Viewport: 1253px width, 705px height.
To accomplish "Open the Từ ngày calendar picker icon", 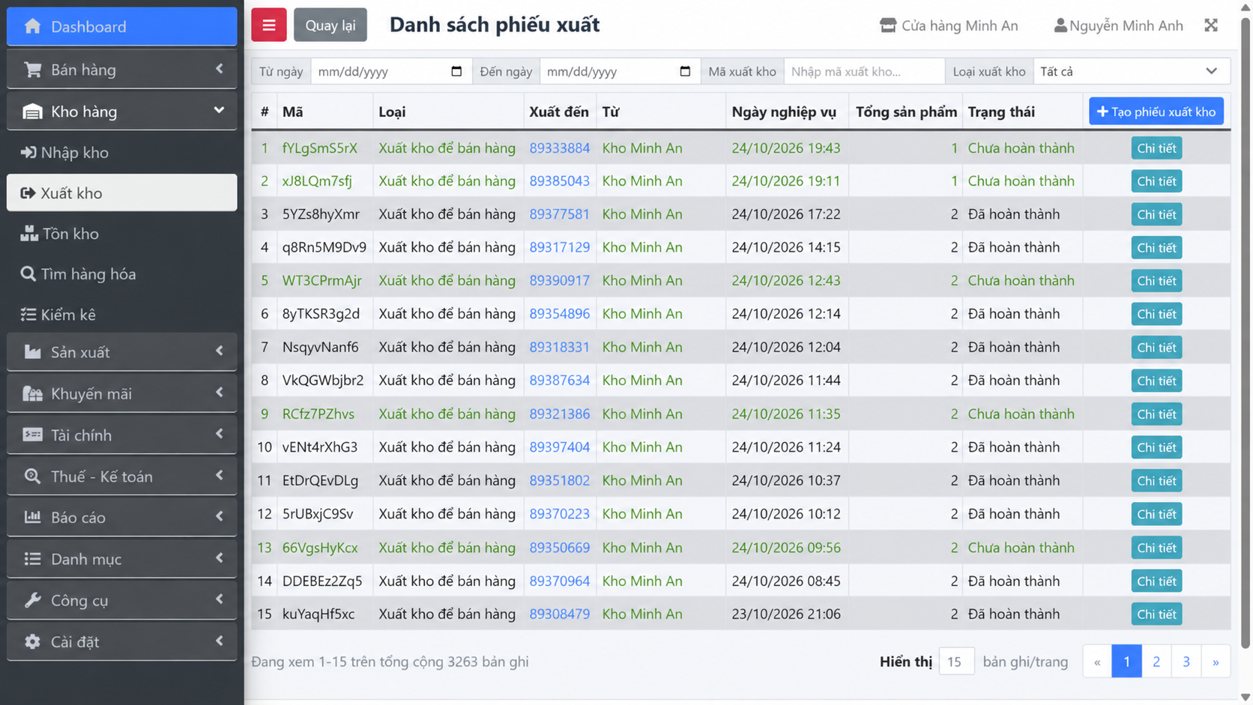I will tap(456, 71).
